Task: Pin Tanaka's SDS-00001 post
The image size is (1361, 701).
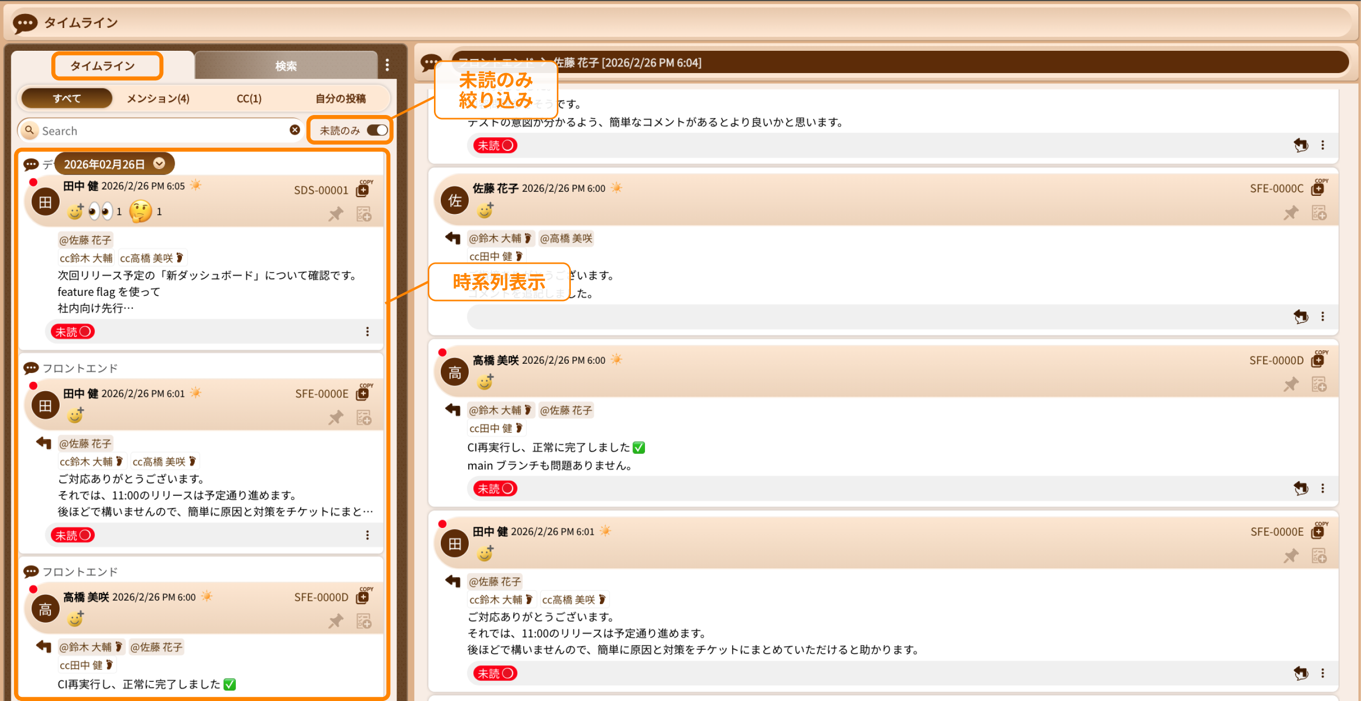Action: click(336, 214)
